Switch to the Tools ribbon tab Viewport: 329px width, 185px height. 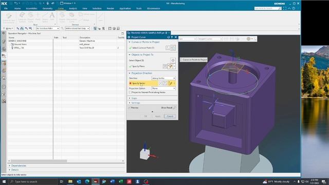pyautogui.click(x=139, y=9)
